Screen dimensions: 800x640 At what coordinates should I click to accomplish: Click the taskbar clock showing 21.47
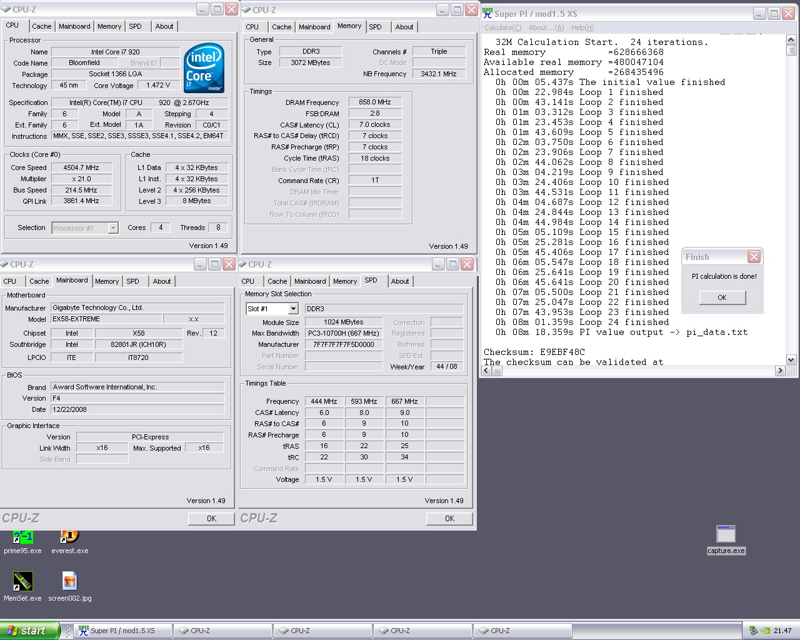782,631
